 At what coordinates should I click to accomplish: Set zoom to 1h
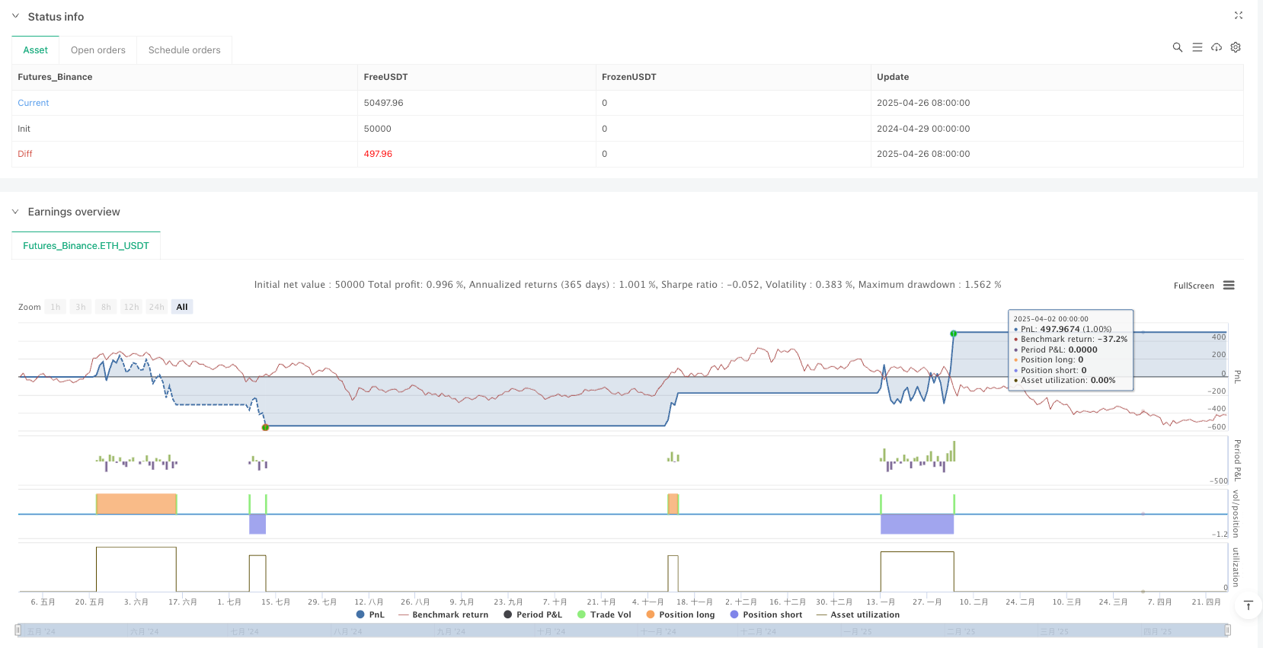[x=56, y=307]
